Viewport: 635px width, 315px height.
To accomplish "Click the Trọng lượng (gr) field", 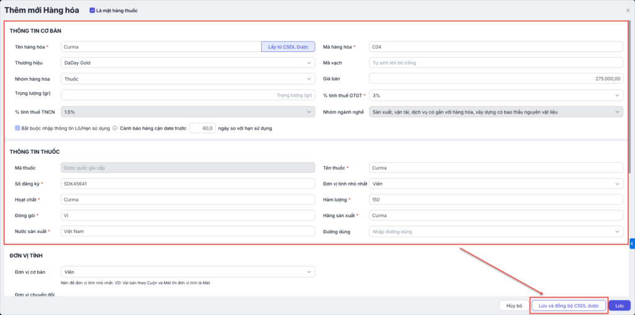I will pos(188,95).
